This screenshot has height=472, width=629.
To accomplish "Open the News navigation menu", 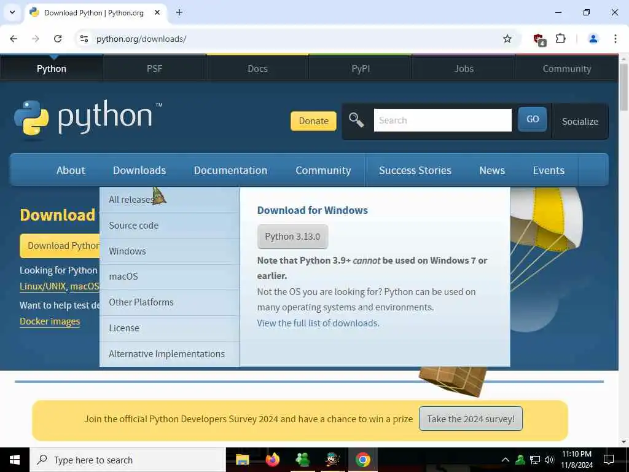I will [x=492, y=170].
